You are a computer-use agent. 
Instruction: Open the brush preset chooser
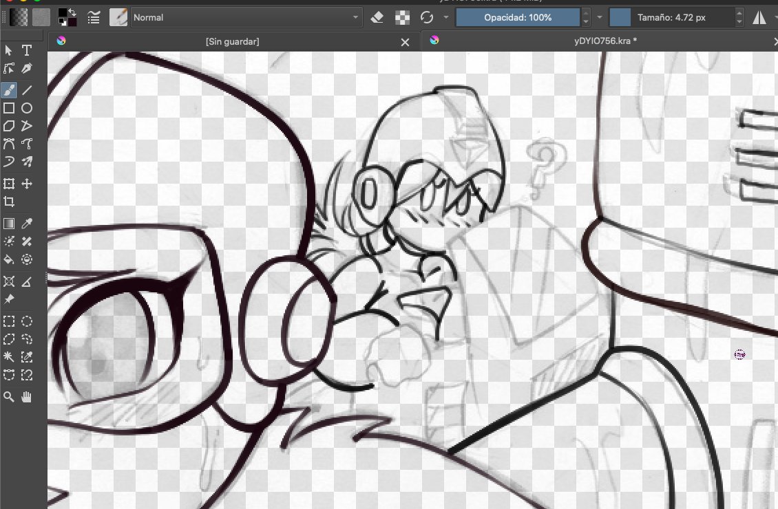pos(118,17)
